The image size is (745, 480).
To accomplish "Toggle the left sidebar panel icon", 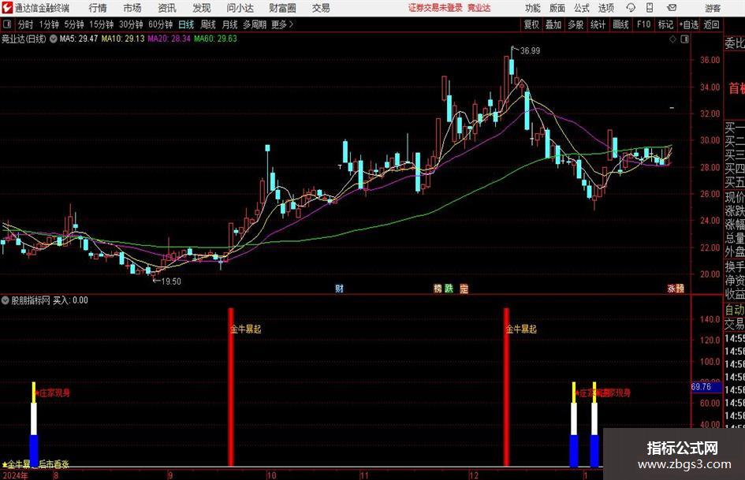I will coord(6,24).
